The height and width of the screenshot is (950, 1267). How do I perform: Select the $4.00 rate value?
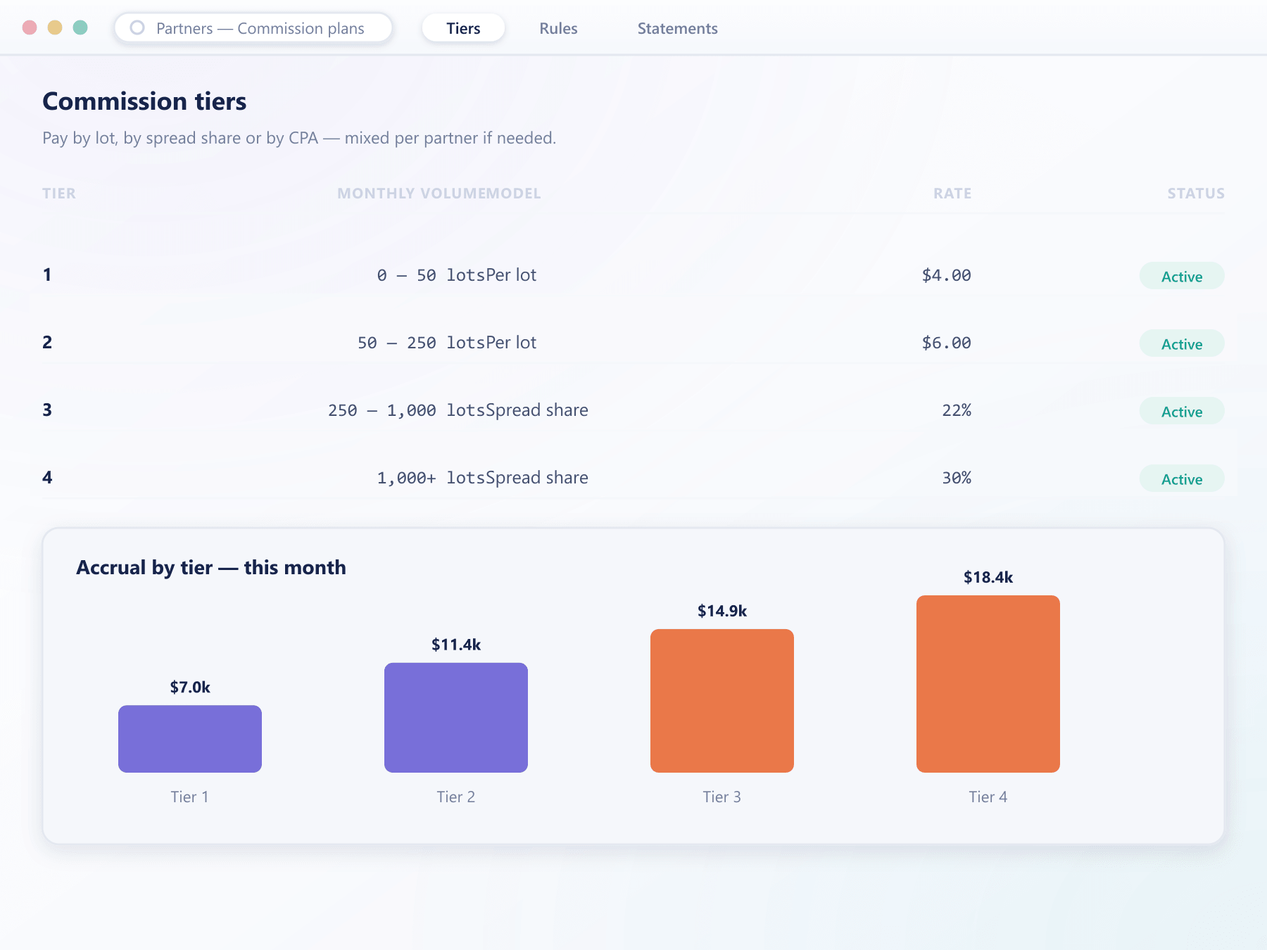[x=946, y=275]
